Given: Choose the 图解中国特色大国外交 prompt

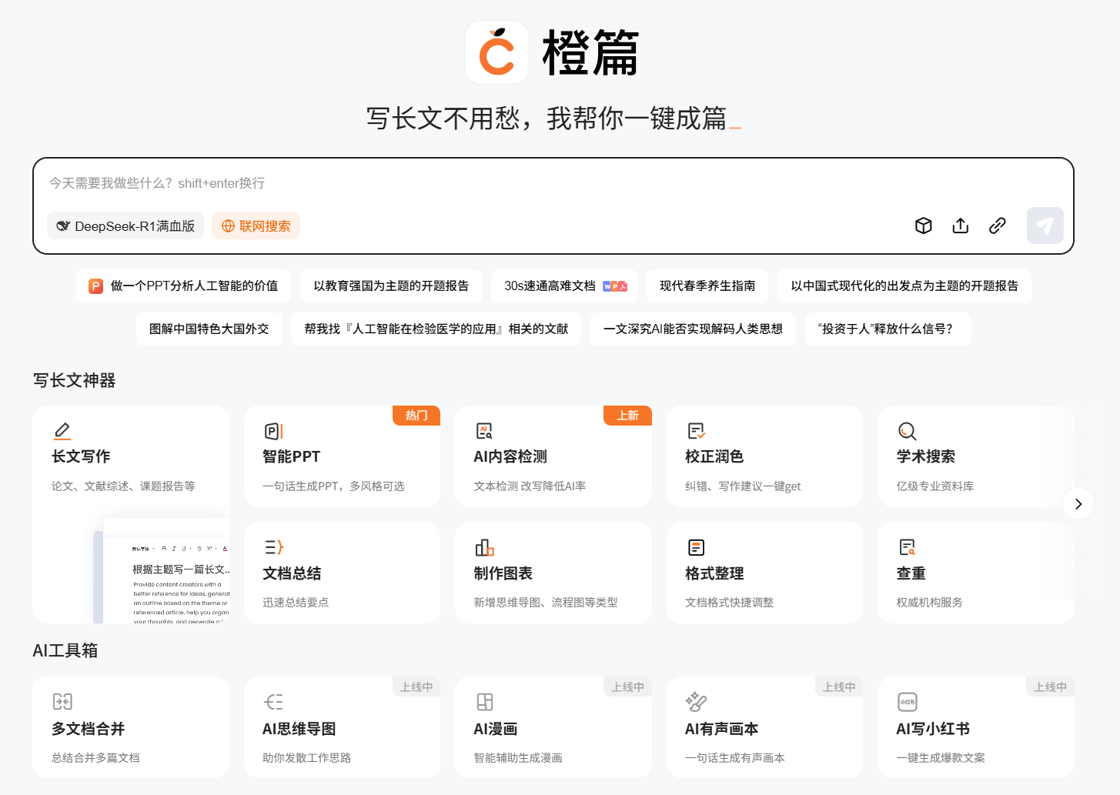Looking at the screenshot, I should click(209, 329).
